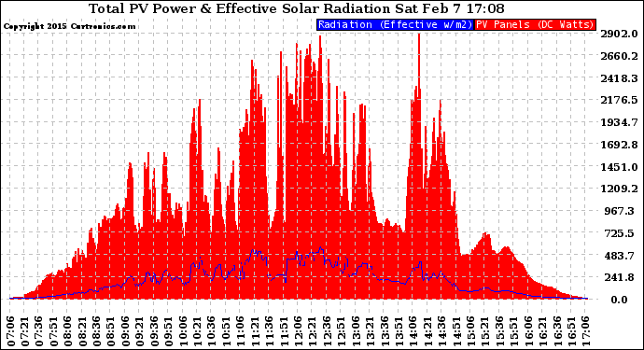The height and width of the screenshot is (350, 644).
Task: Click the 11:51 time axis label
Action: tap(284, 330)
